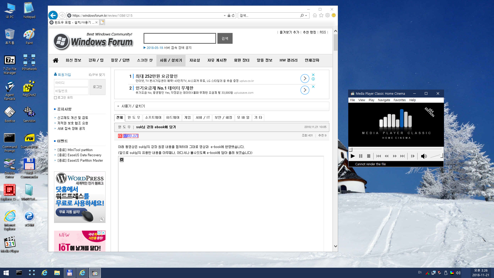
Task: Click the 돌미나리 author name
Action: click(x=131, y=136)
